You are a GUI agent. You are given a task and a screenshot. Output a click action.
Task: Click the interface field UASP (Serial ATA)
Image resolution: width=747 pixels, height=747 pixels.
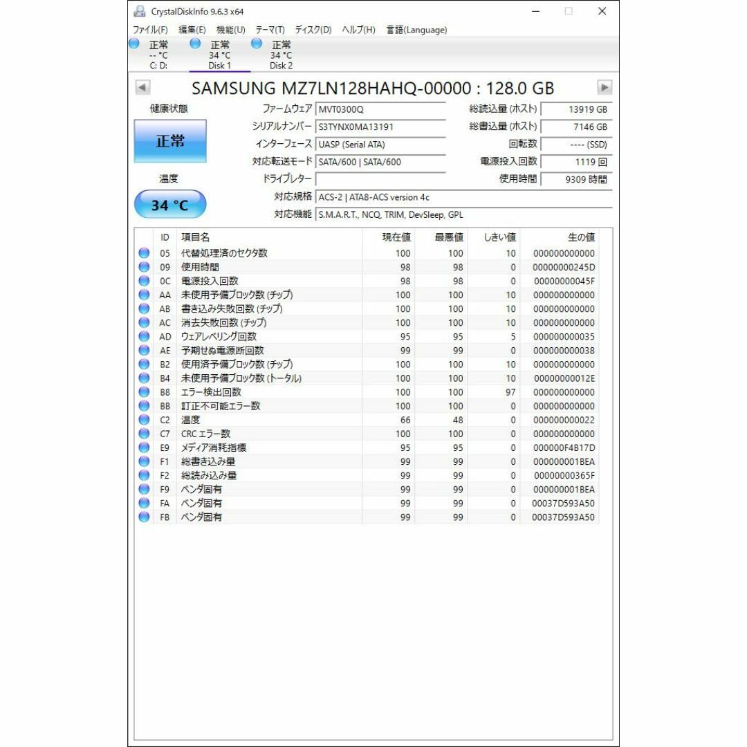coord(380,145)
